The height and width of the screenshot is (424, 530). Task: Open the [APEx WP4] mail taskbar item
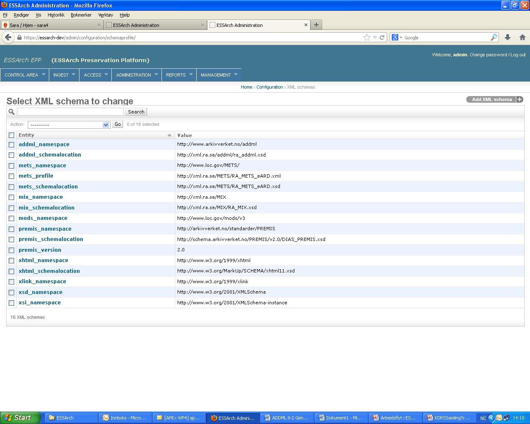pos(179,418)
